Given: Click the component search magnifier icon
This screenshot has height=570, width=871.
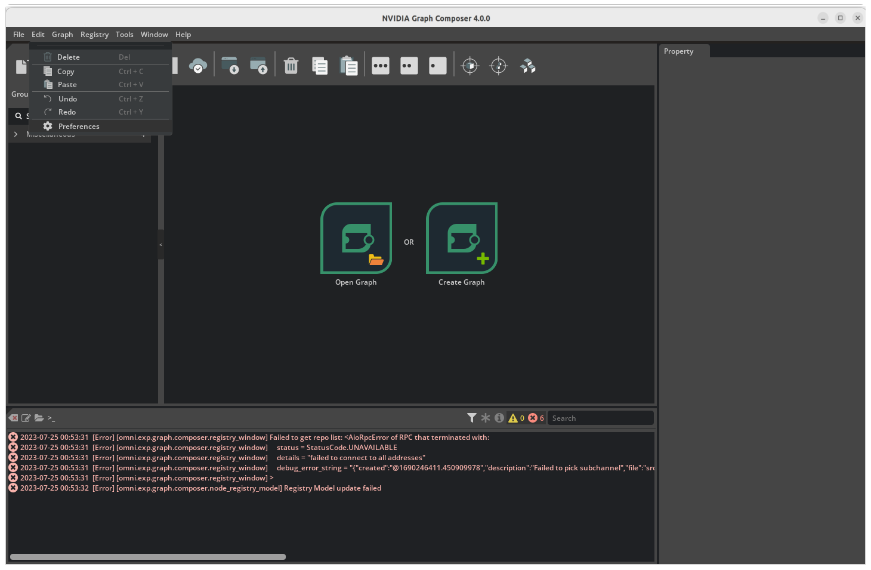Looking at the screenshot, I should tap(18, 116).
